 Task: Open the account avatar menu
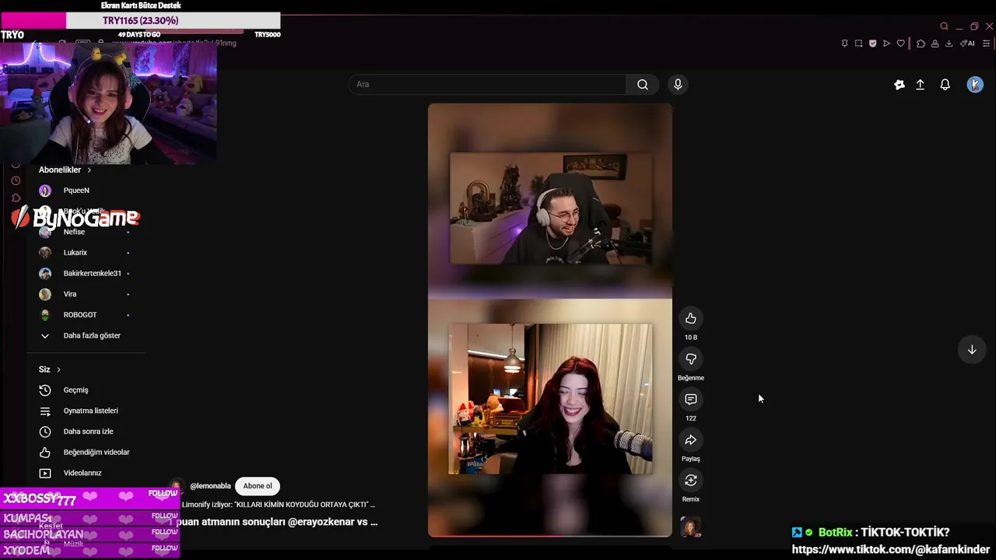(x=975, y=85)
